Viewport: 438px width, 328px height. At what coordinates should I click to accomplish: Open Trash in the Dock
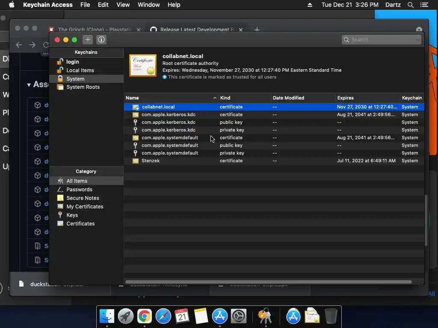331,316
